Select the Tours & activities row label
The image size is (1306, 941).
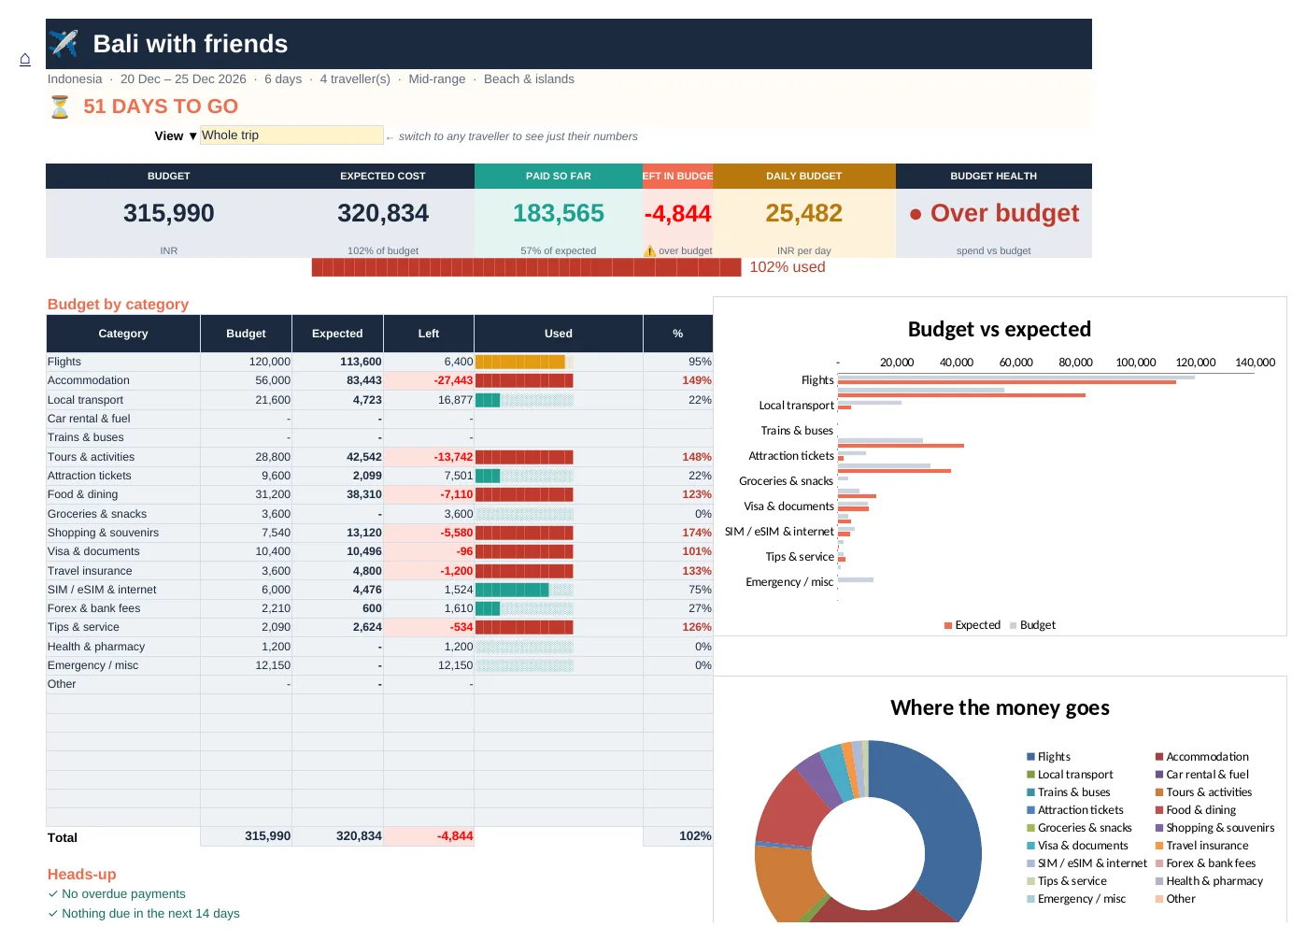[91, 457]
